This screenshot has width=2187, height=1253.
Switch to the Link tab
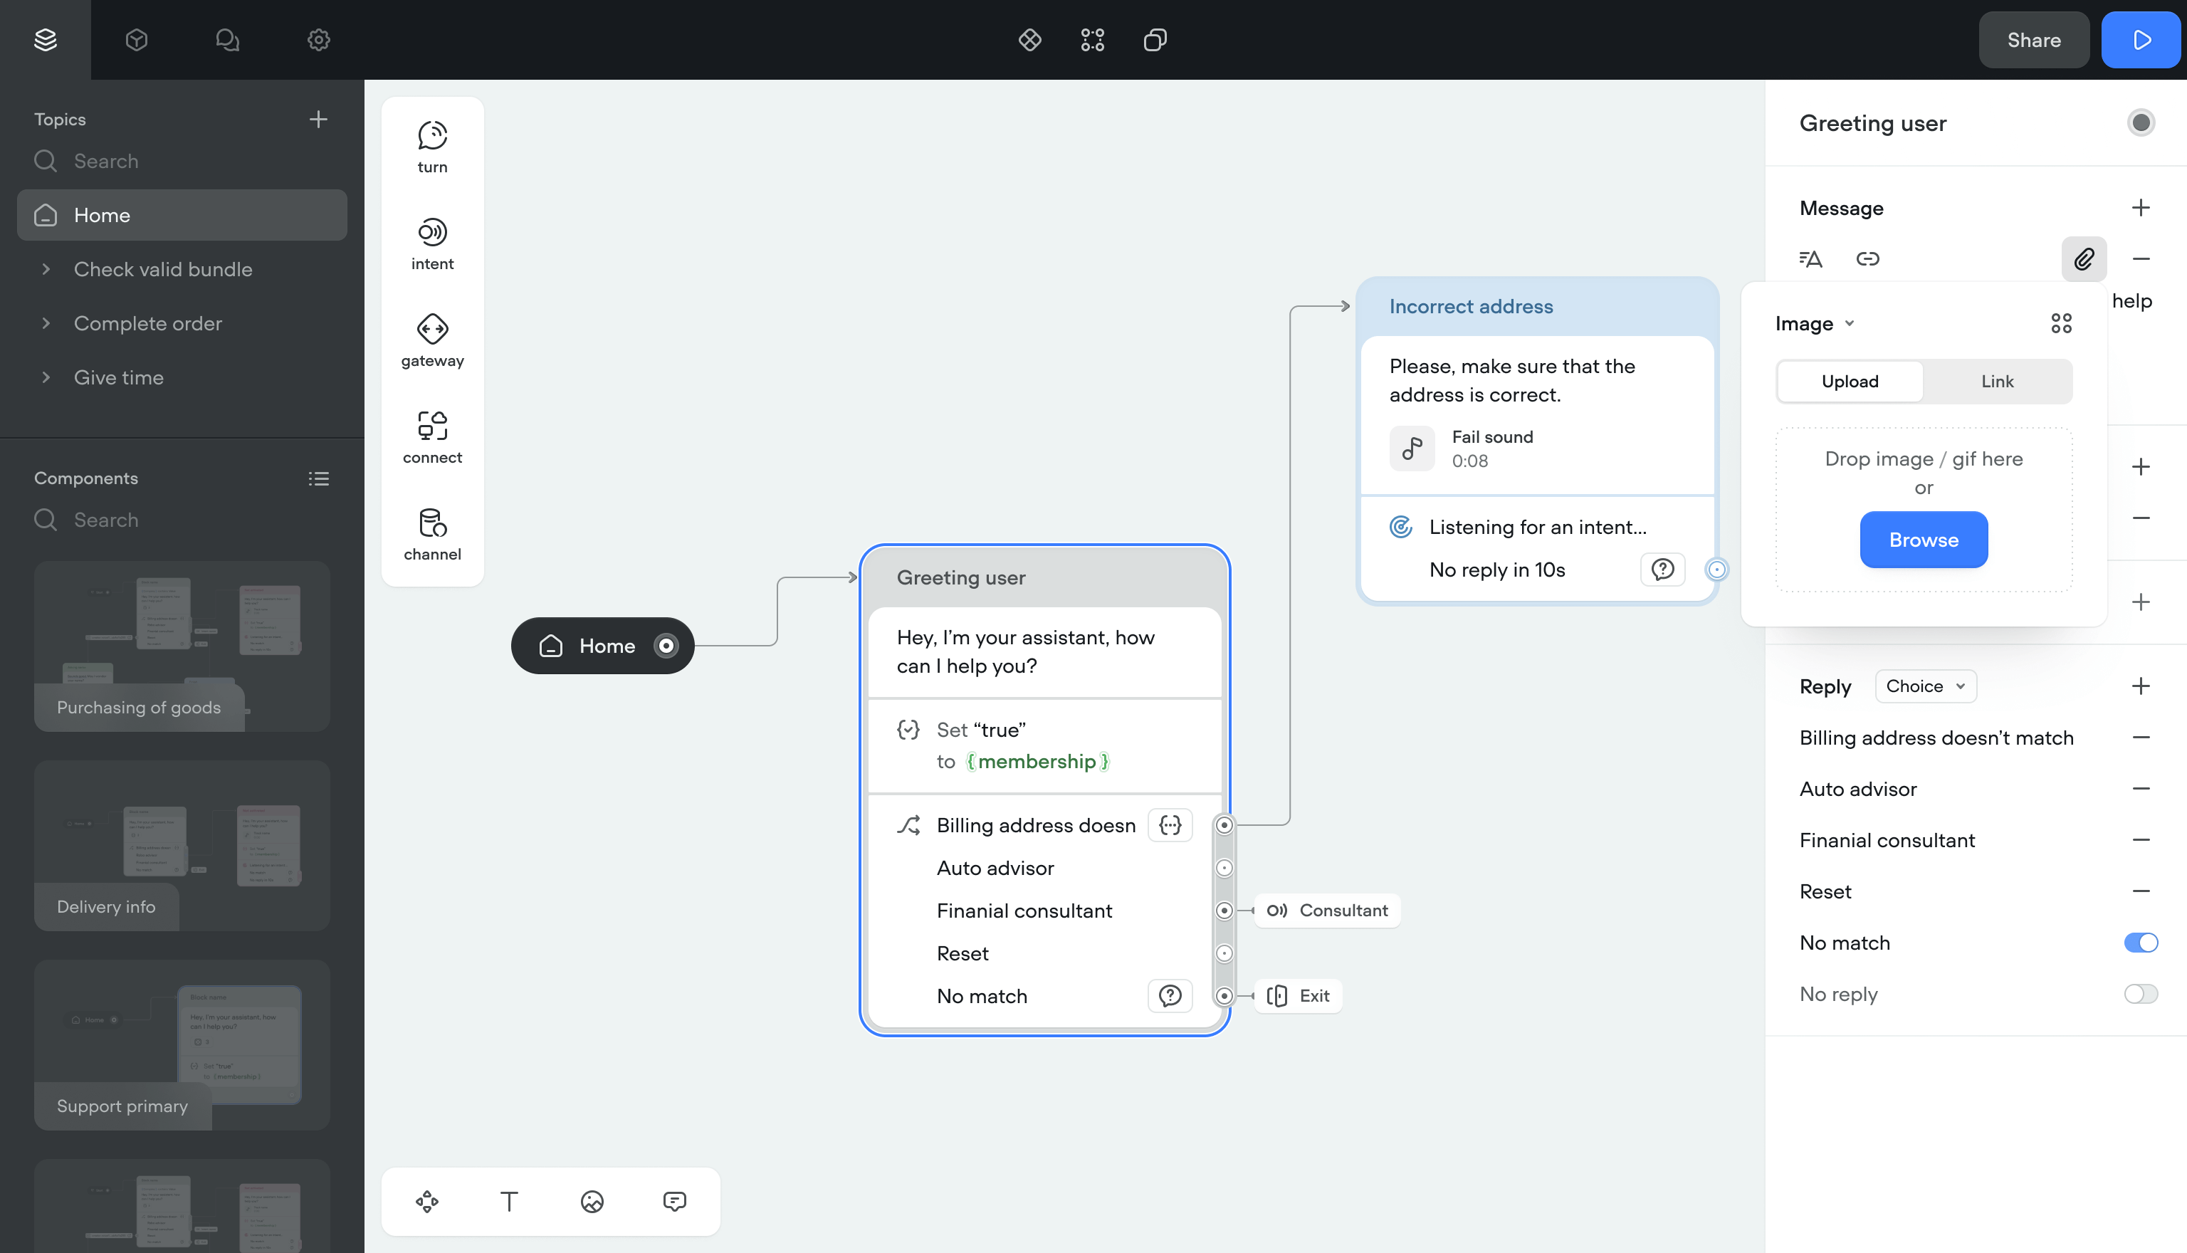coord(1997,381)
